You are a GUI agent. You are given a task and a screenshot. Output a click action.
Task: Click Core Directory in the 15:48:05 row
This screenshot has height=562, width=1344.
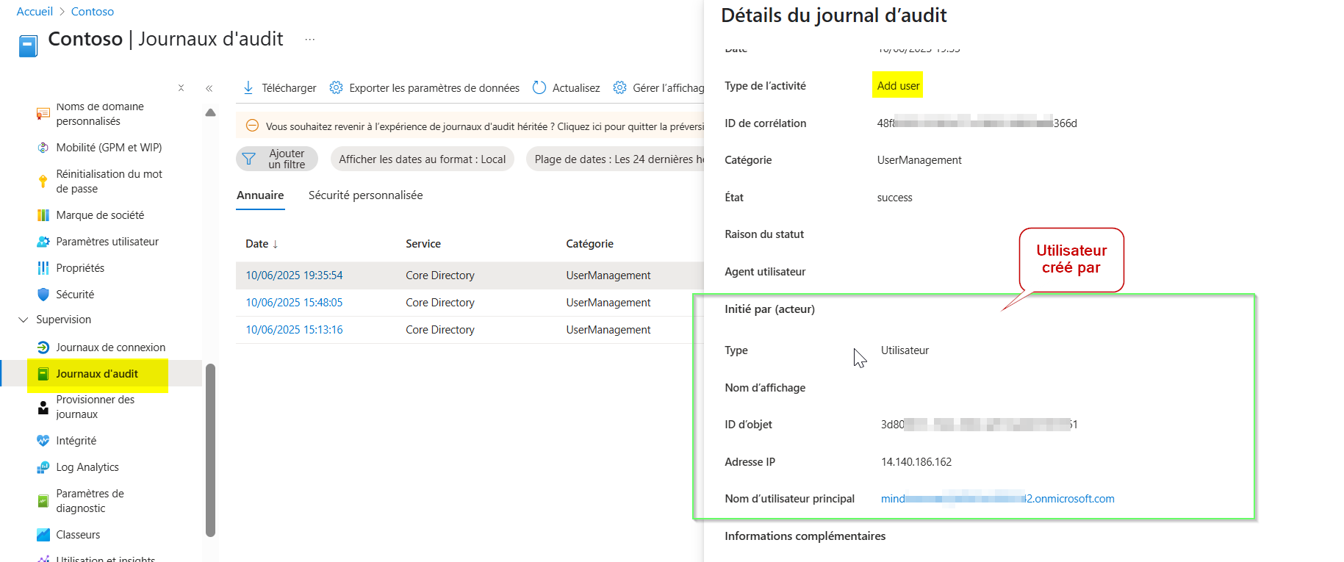pos(440,303)
